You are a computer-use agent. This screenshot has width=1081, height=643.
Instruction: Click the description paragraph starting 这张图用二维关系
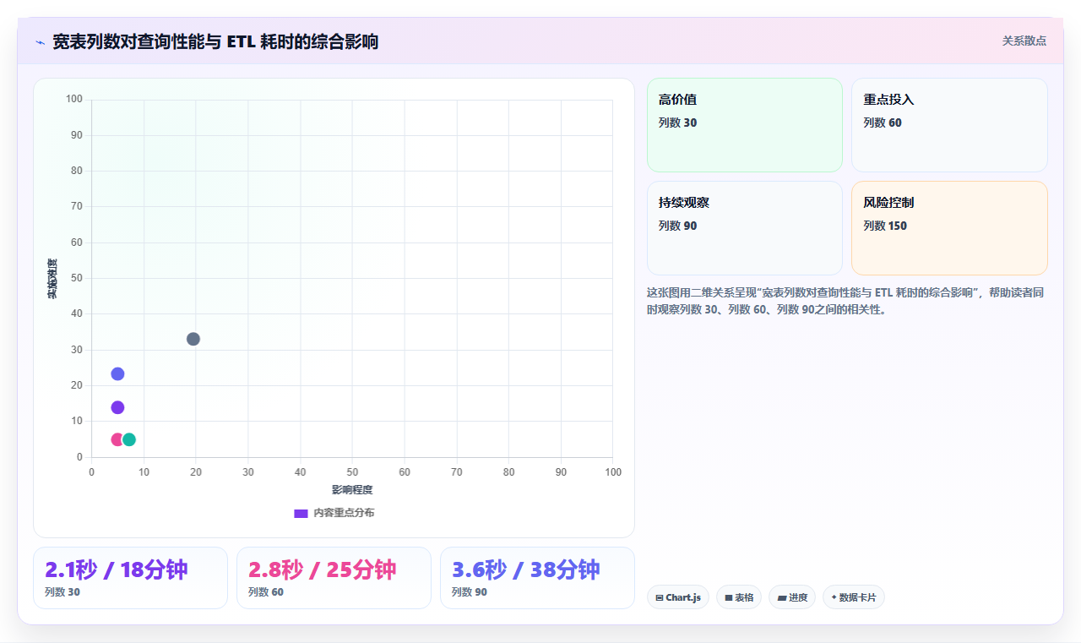(x=847, y=301)
